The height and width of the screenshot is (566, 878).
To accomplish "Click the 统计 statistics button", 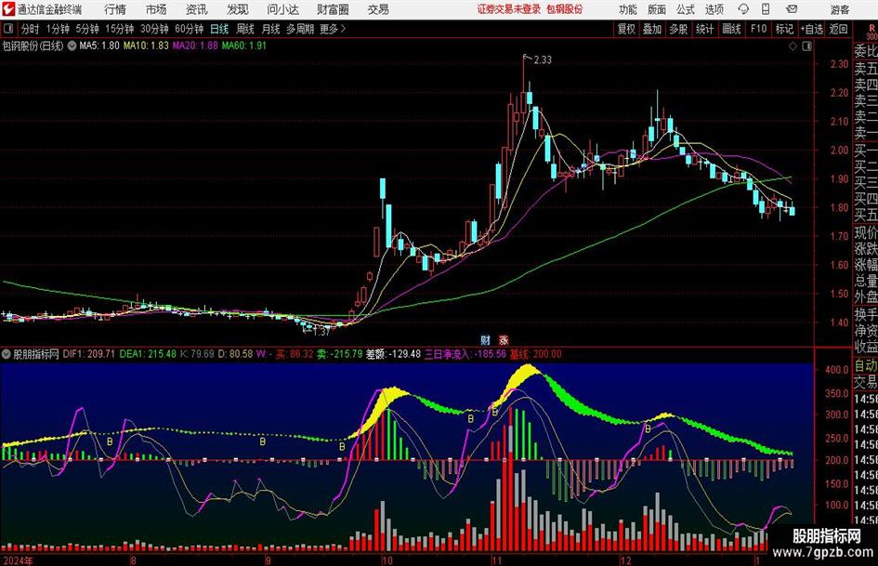I will (705, 29).
